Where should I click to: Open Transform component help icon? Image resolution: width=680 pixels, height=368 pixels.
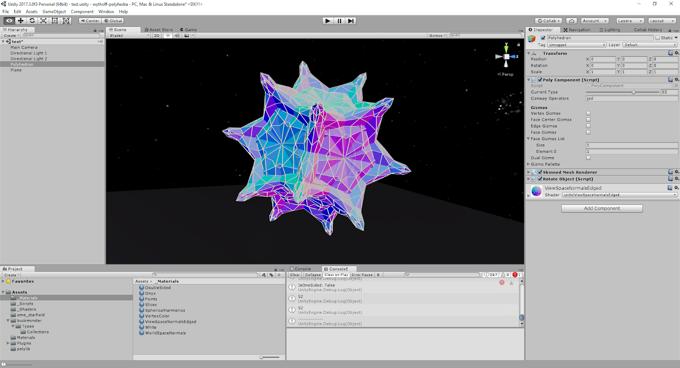[671, 53]
